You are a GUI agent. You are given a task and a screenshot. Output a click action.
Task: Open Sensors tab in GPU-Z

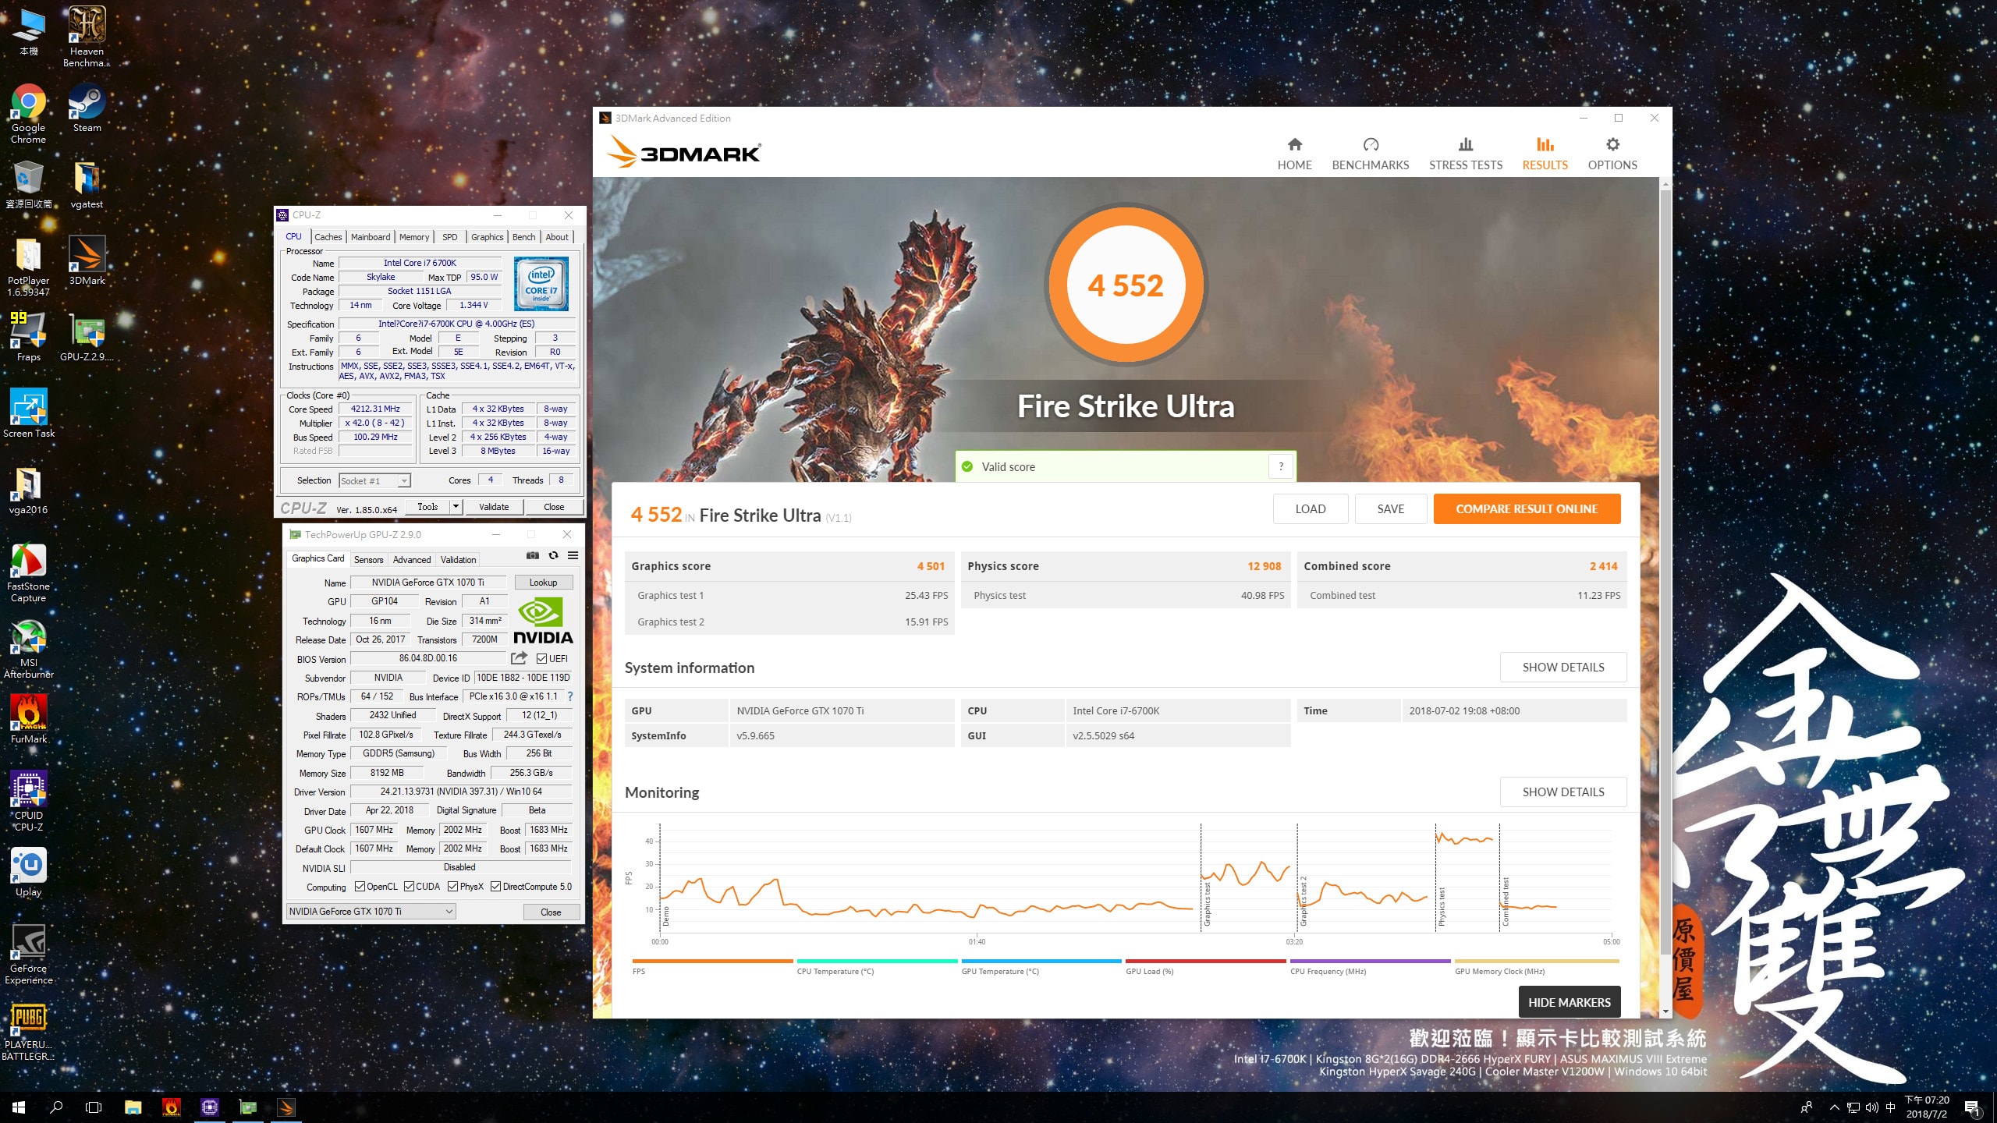368,560
